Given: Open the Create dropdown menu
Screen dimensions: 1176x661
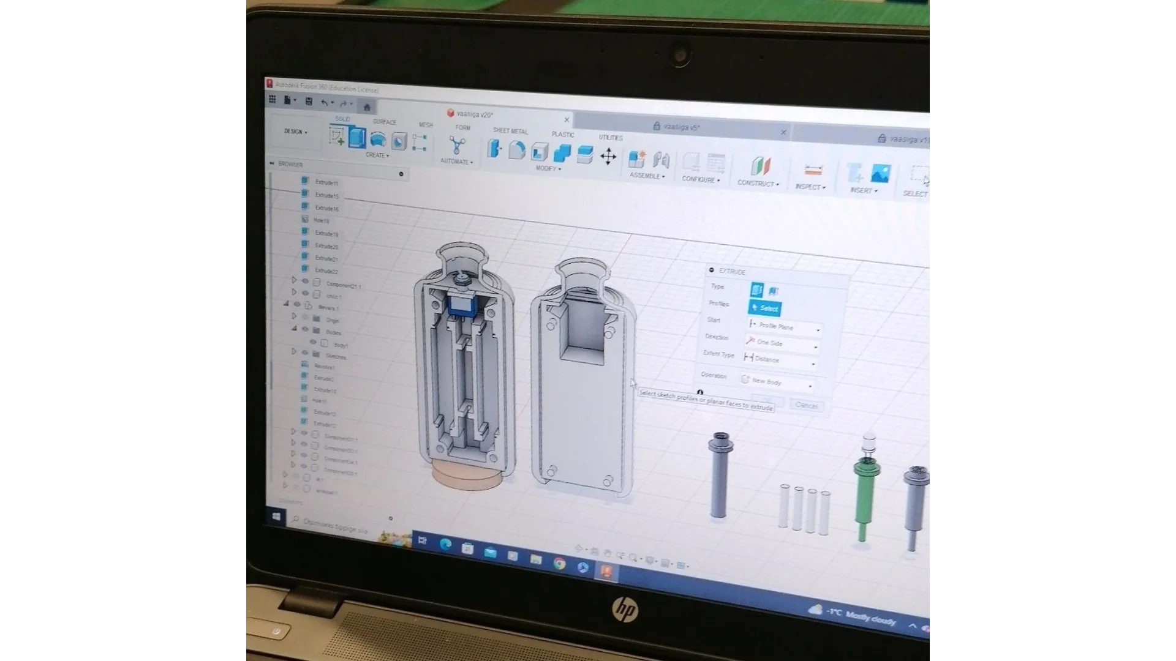Looking at the screenshot, I should pos(377,155).
